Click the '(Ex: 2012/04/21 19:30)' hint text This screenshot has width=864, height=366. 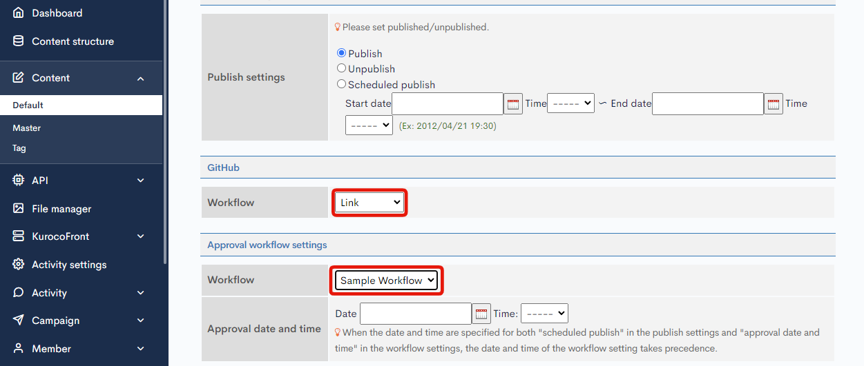[x=448, y=126]
